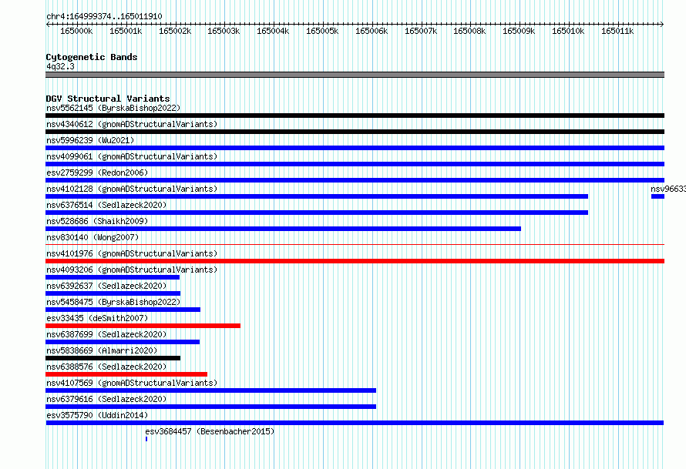
Task: Click the nsv6388576 (Sedlazeck2020) label
Action: [x=106, y=367]
